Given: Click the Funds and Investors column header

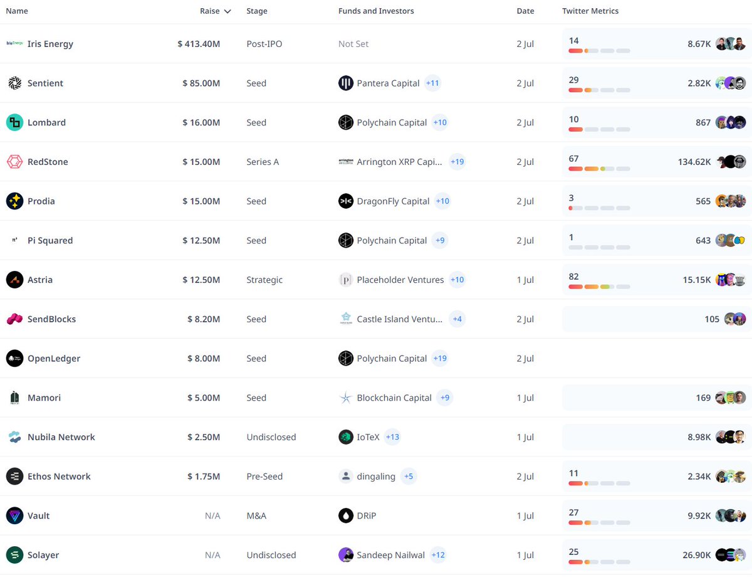Looking at the screenshot, I should [x=376, y=11].
